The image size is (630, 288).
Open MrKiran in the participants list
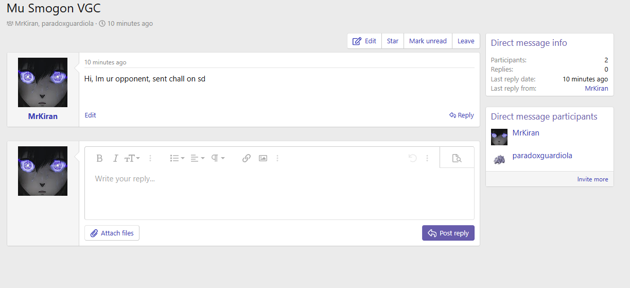pyautogui.click(x=526, y=133)
